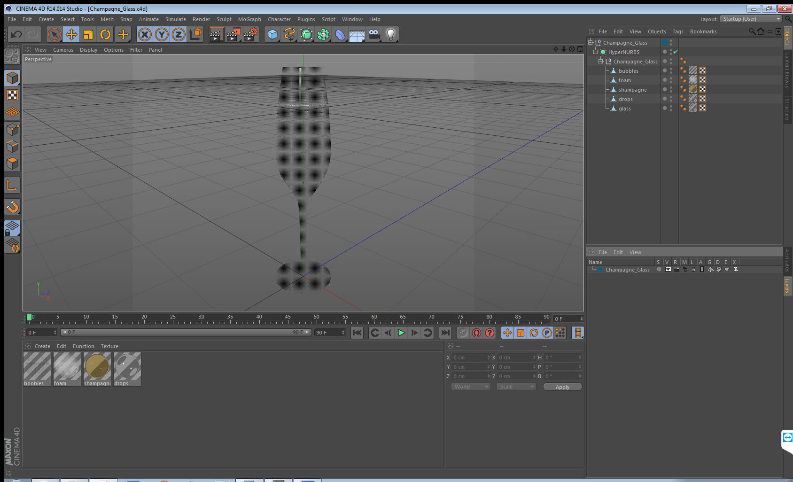Collapse top Champagne_Glass null object
The height and width of the screenshot is (482, 793).
[x=591, y=42]
